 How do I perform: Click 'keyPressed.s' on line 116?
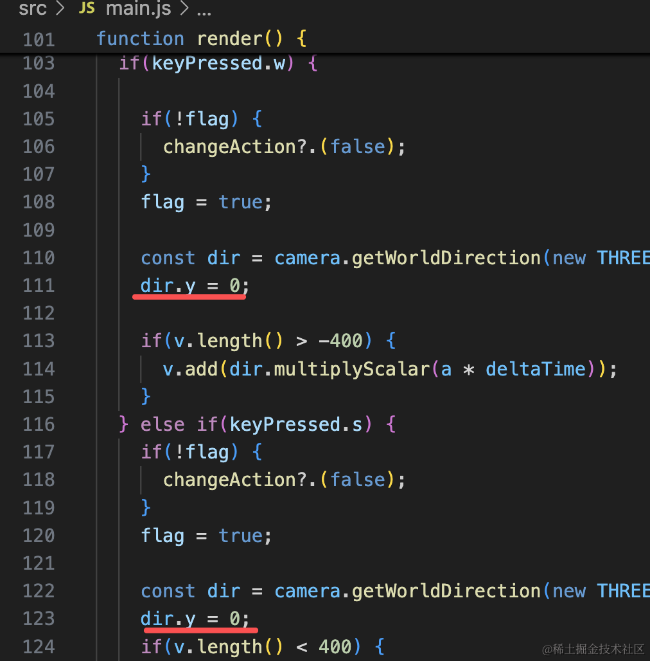click(296, 424)
